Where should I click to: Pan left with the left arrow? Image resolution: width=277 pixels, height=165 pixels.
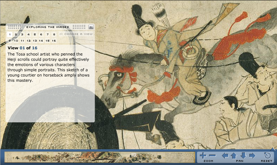(225, 156)
